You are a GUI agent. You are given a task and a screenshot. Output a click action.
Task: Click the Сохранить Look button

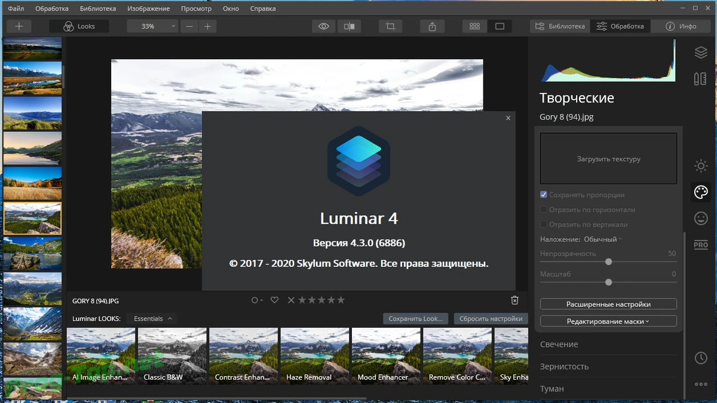[x=416, y=319]
